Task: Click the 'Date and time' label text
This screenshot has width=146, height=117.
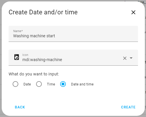Action: (82, 84)
